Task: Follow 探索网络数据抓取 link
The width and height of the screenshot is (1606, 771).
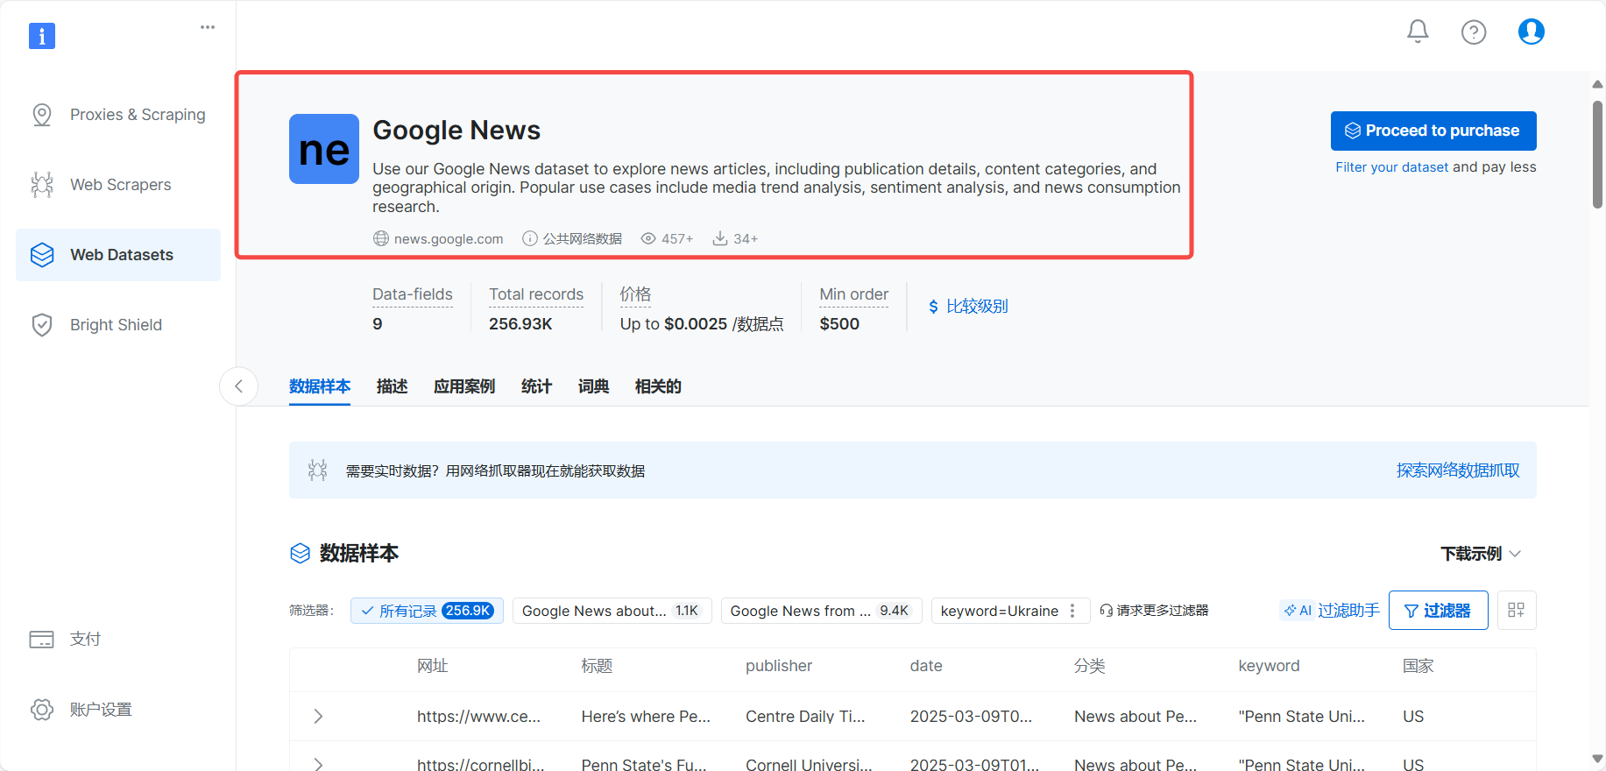Action: tap(1458, 470)
